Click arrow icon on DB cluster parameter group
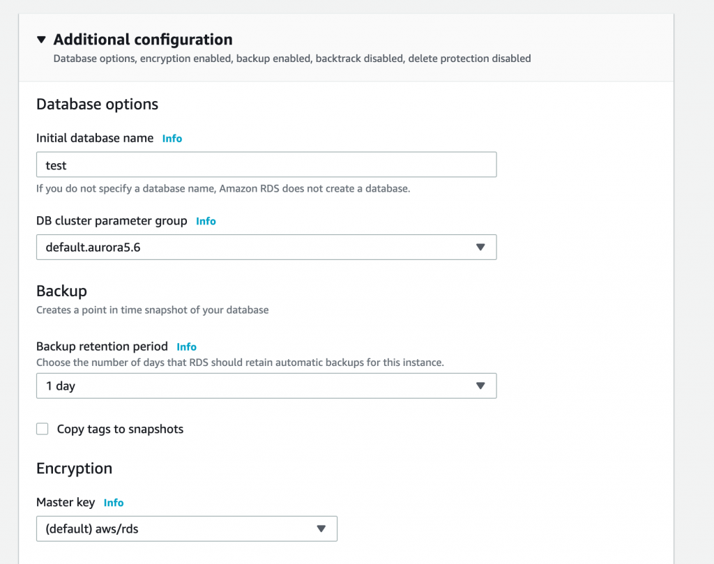 tap(480, 247)
